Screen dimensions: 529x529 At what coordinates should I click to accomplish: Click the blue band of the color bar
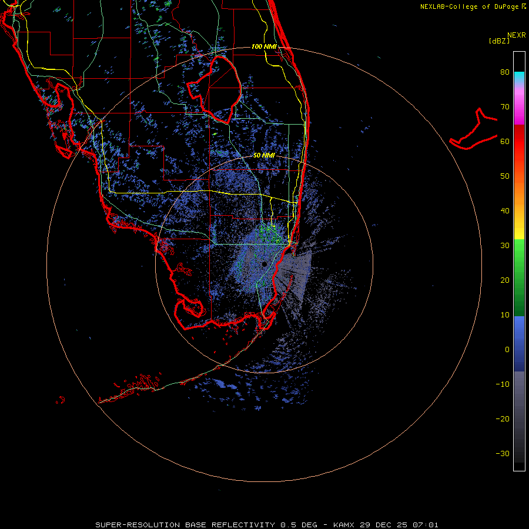coord(519,343)
